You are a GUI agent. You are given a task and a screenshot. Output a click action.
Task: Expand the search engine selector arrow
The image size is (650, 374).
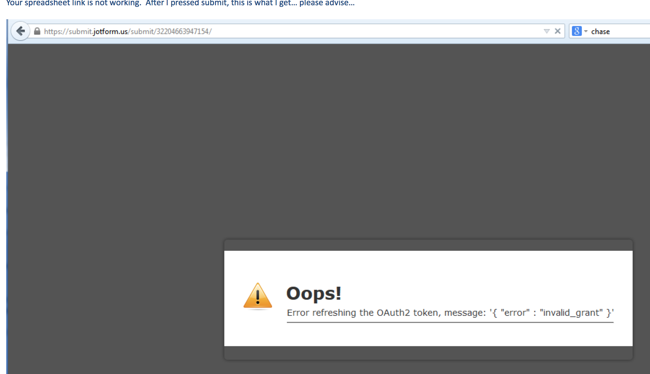point(586,31)
